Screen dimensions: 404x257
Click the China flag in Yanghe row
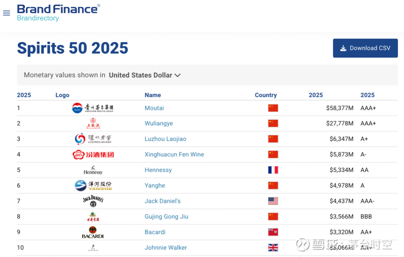(273, 185)
